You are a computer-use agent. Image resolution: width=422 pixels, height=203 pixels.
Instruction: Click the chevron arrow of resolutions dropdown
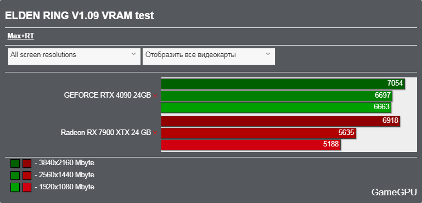pyautogui.click(x=133, y=54)
